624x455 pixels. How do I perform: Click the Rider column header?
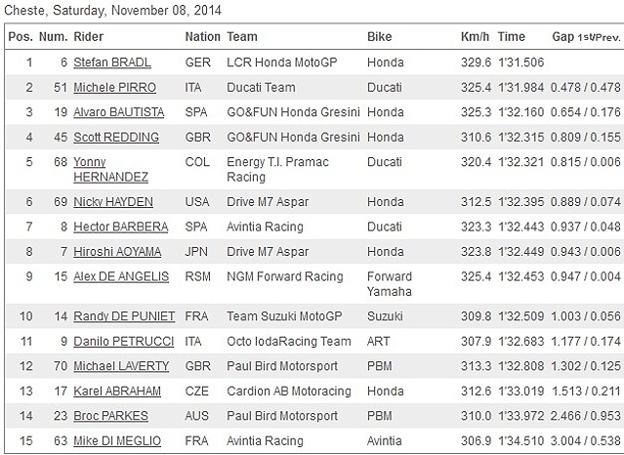pos(89,37)
